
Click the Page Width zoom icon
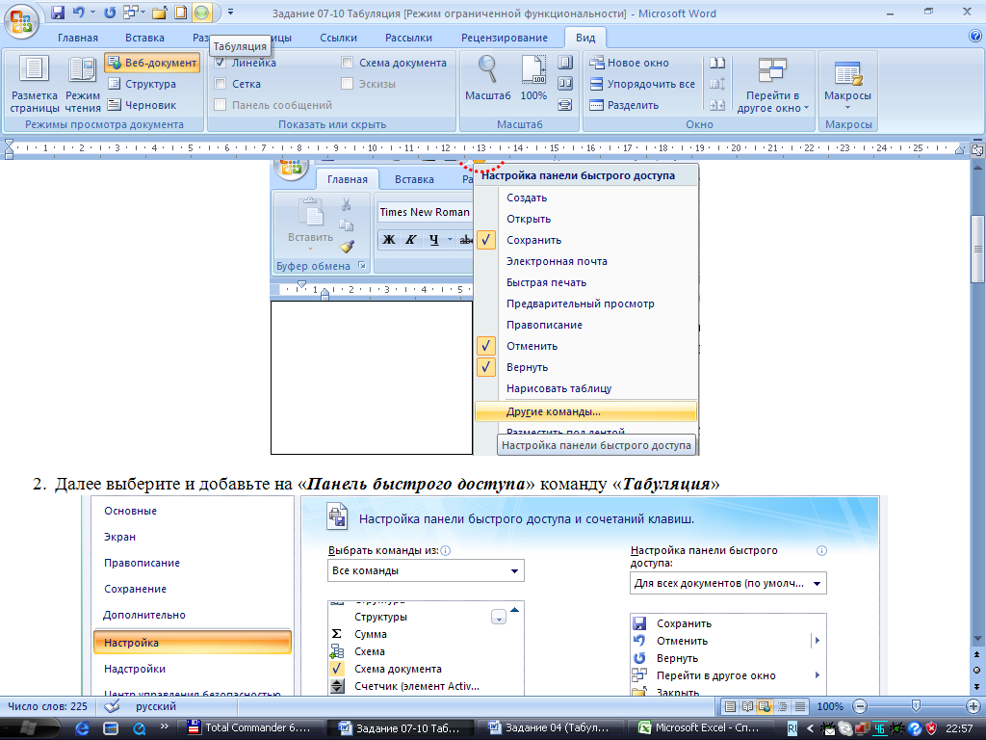click(x=564, y=104)
